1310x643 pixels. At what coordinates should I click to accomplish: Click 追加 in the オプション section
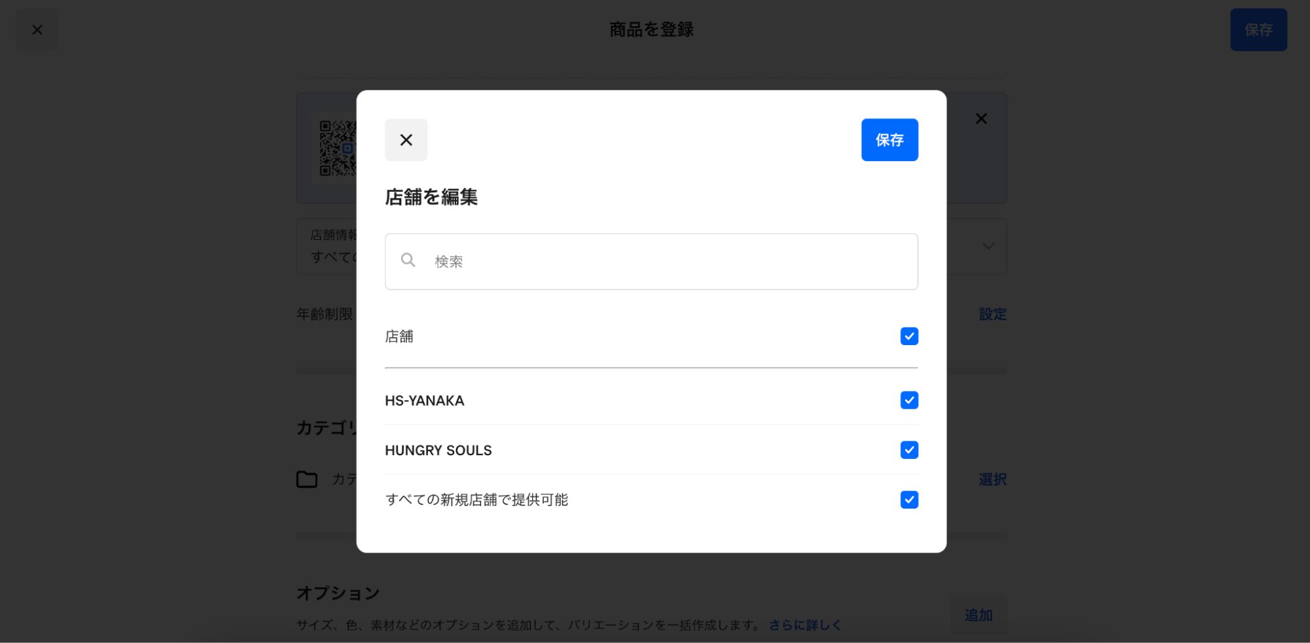coord(978,615)
